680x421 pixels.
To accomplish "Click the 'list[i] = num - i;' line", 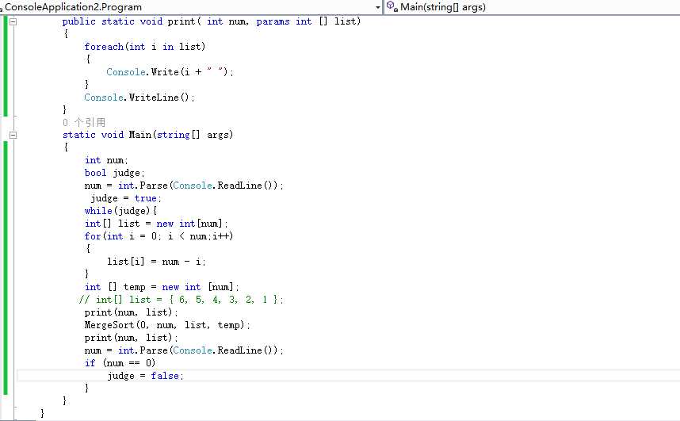I will point(157,262).
